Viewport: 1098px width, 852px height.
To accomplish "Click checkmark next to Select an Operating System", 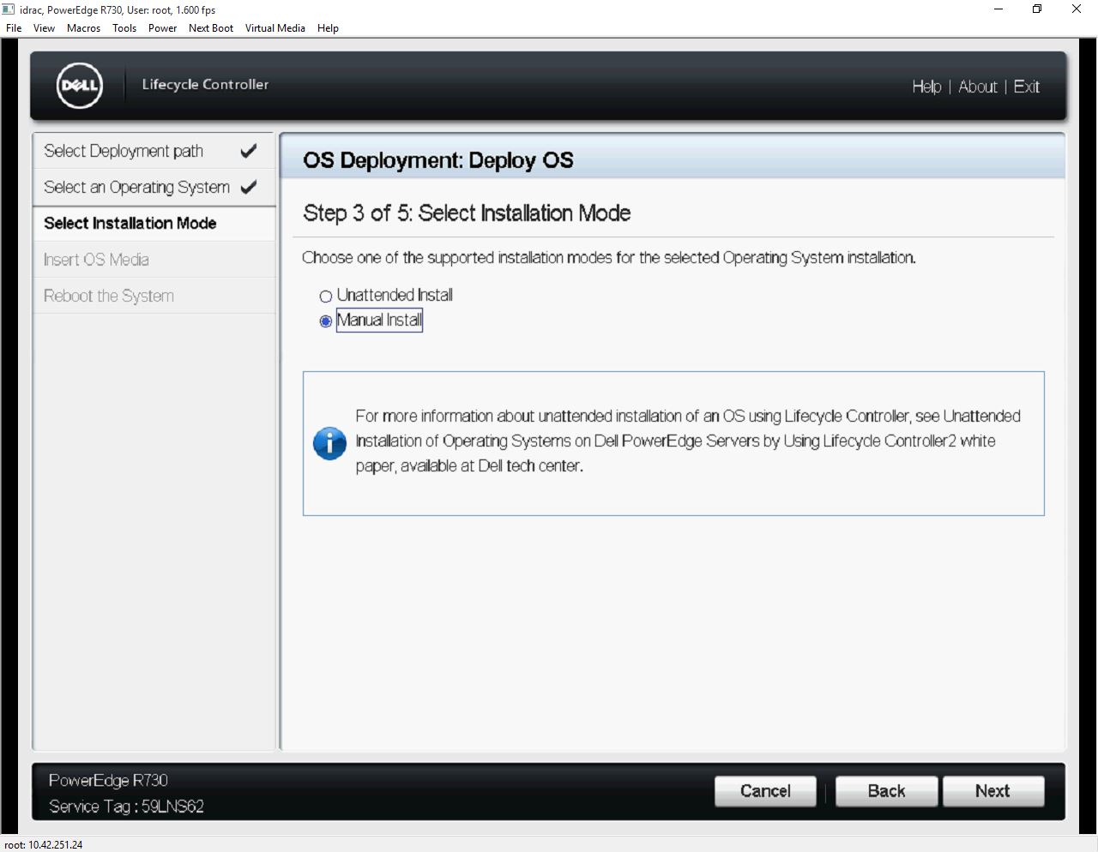I will click(249, 187).
